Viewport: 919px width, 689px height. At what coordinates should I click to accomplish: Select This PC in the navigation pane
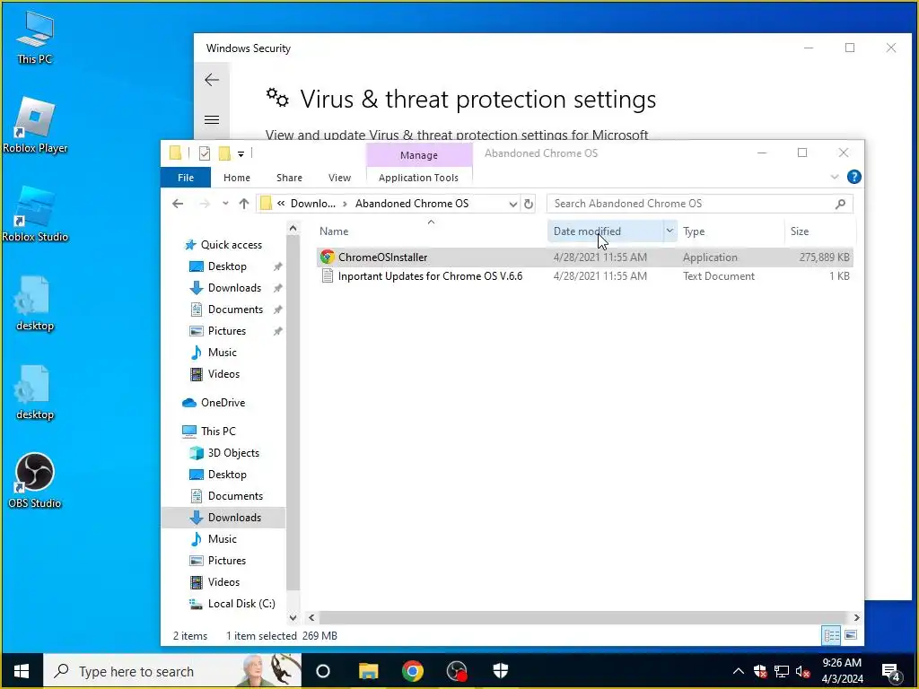218,432
